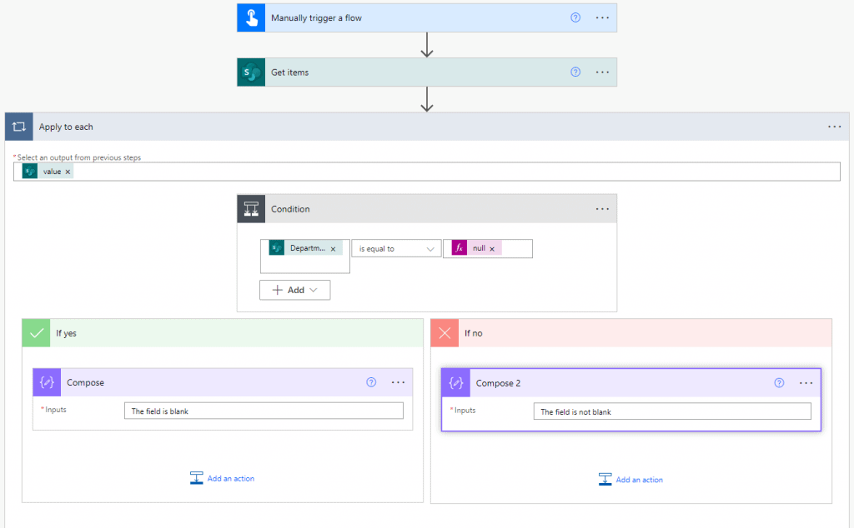Open the is equal to operator dropdown
This screenshot has height=528, width=854.
(396, 248)
